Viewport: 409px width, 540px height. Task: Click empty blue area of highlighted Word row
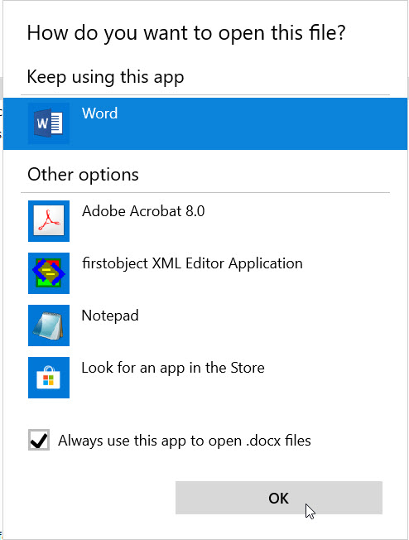click(x=262, y=123)
